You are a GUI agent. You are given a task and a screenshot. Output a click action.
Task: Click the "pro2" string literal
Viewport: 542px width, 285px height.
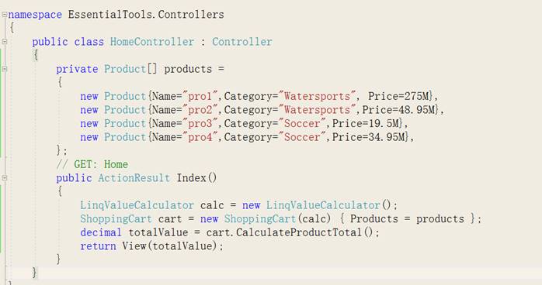[x=200, y=110]
